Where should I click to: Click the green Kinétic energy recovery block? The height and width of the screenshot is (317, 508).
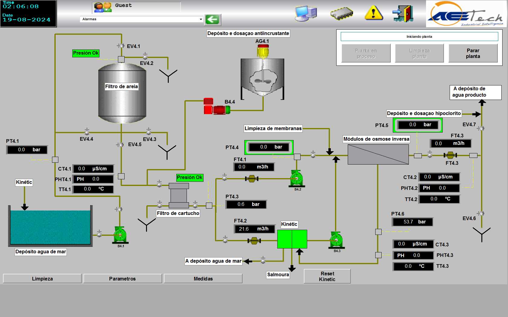click(292, 239)
